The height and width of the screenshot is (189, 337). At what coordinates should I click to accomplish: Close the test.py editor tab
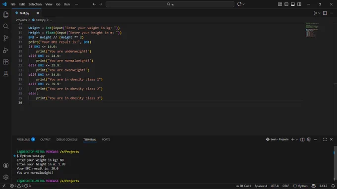(38, 13)
